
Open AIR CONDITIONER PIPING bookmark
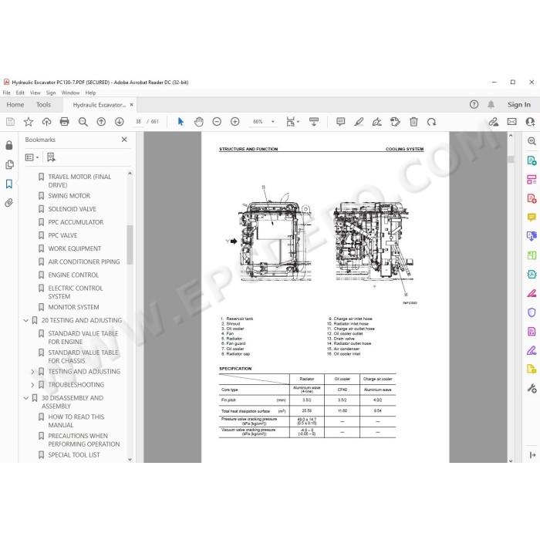[84, 262]
